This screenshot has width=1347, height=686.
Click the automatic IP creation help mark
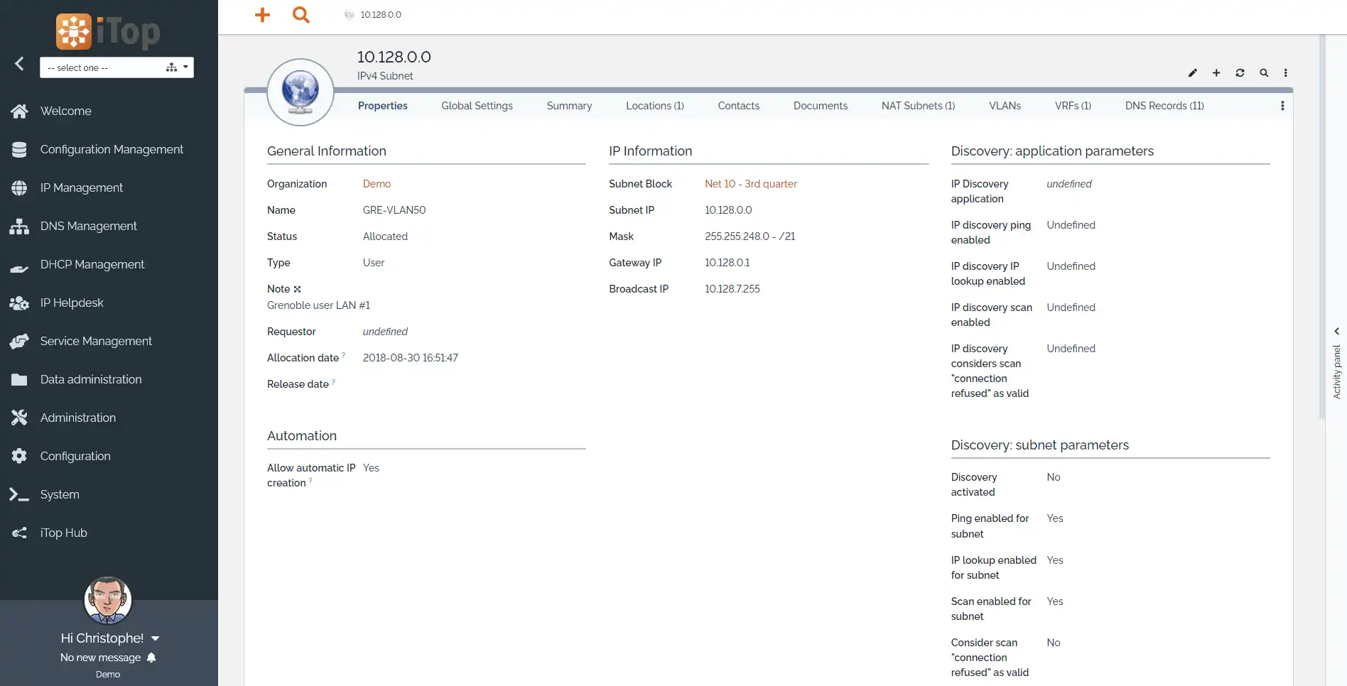[x=310, y=481]
